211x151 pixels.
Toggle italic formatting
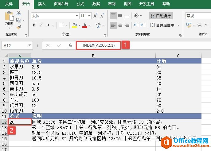(x=41, y=25)
